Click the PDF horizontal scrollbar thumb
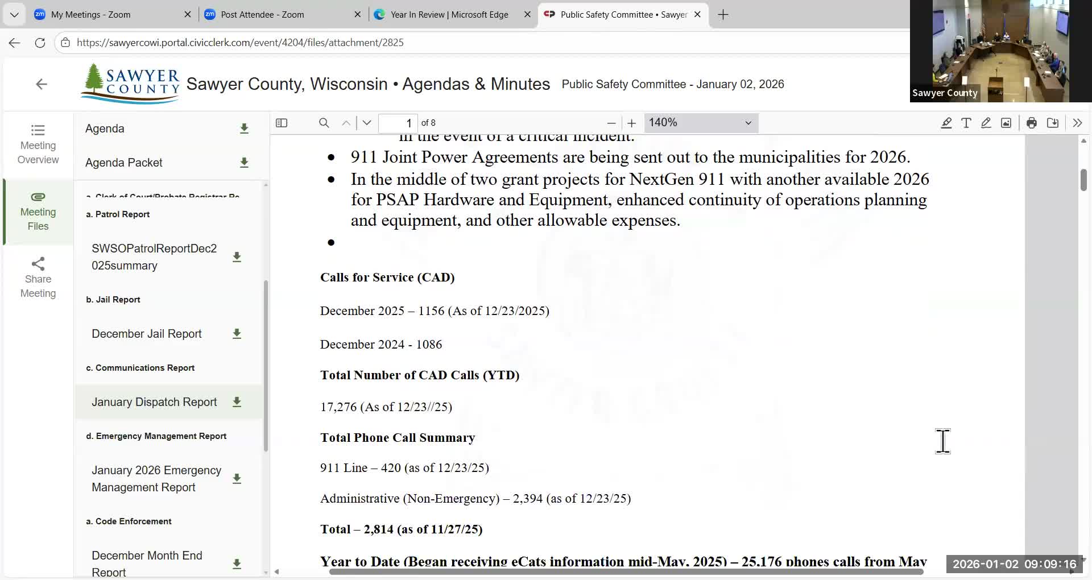The height and width of the screenshot is (580, 1092). 626,571
